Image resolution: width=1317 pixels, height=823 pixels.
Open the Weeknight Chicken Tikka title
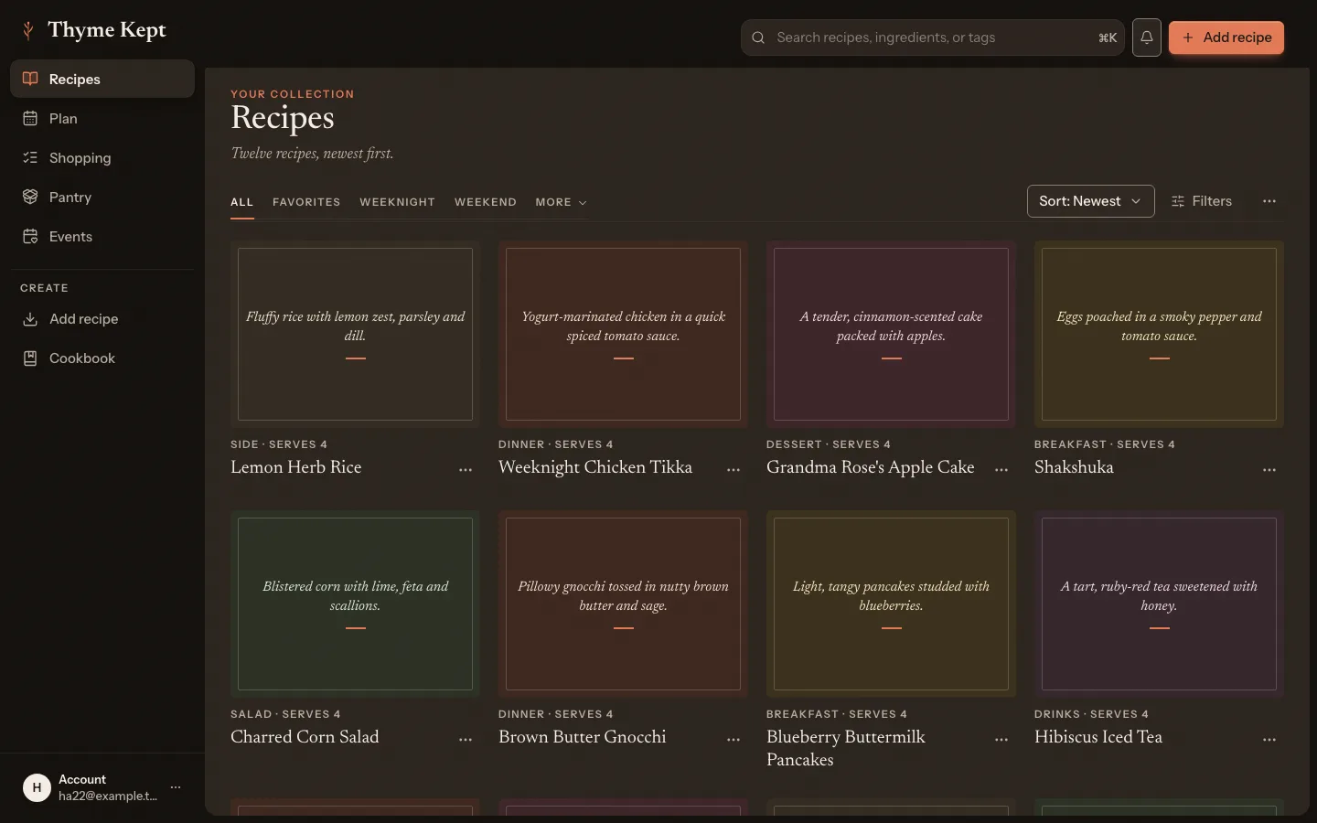pyautogui.click(x=595, y=467)
